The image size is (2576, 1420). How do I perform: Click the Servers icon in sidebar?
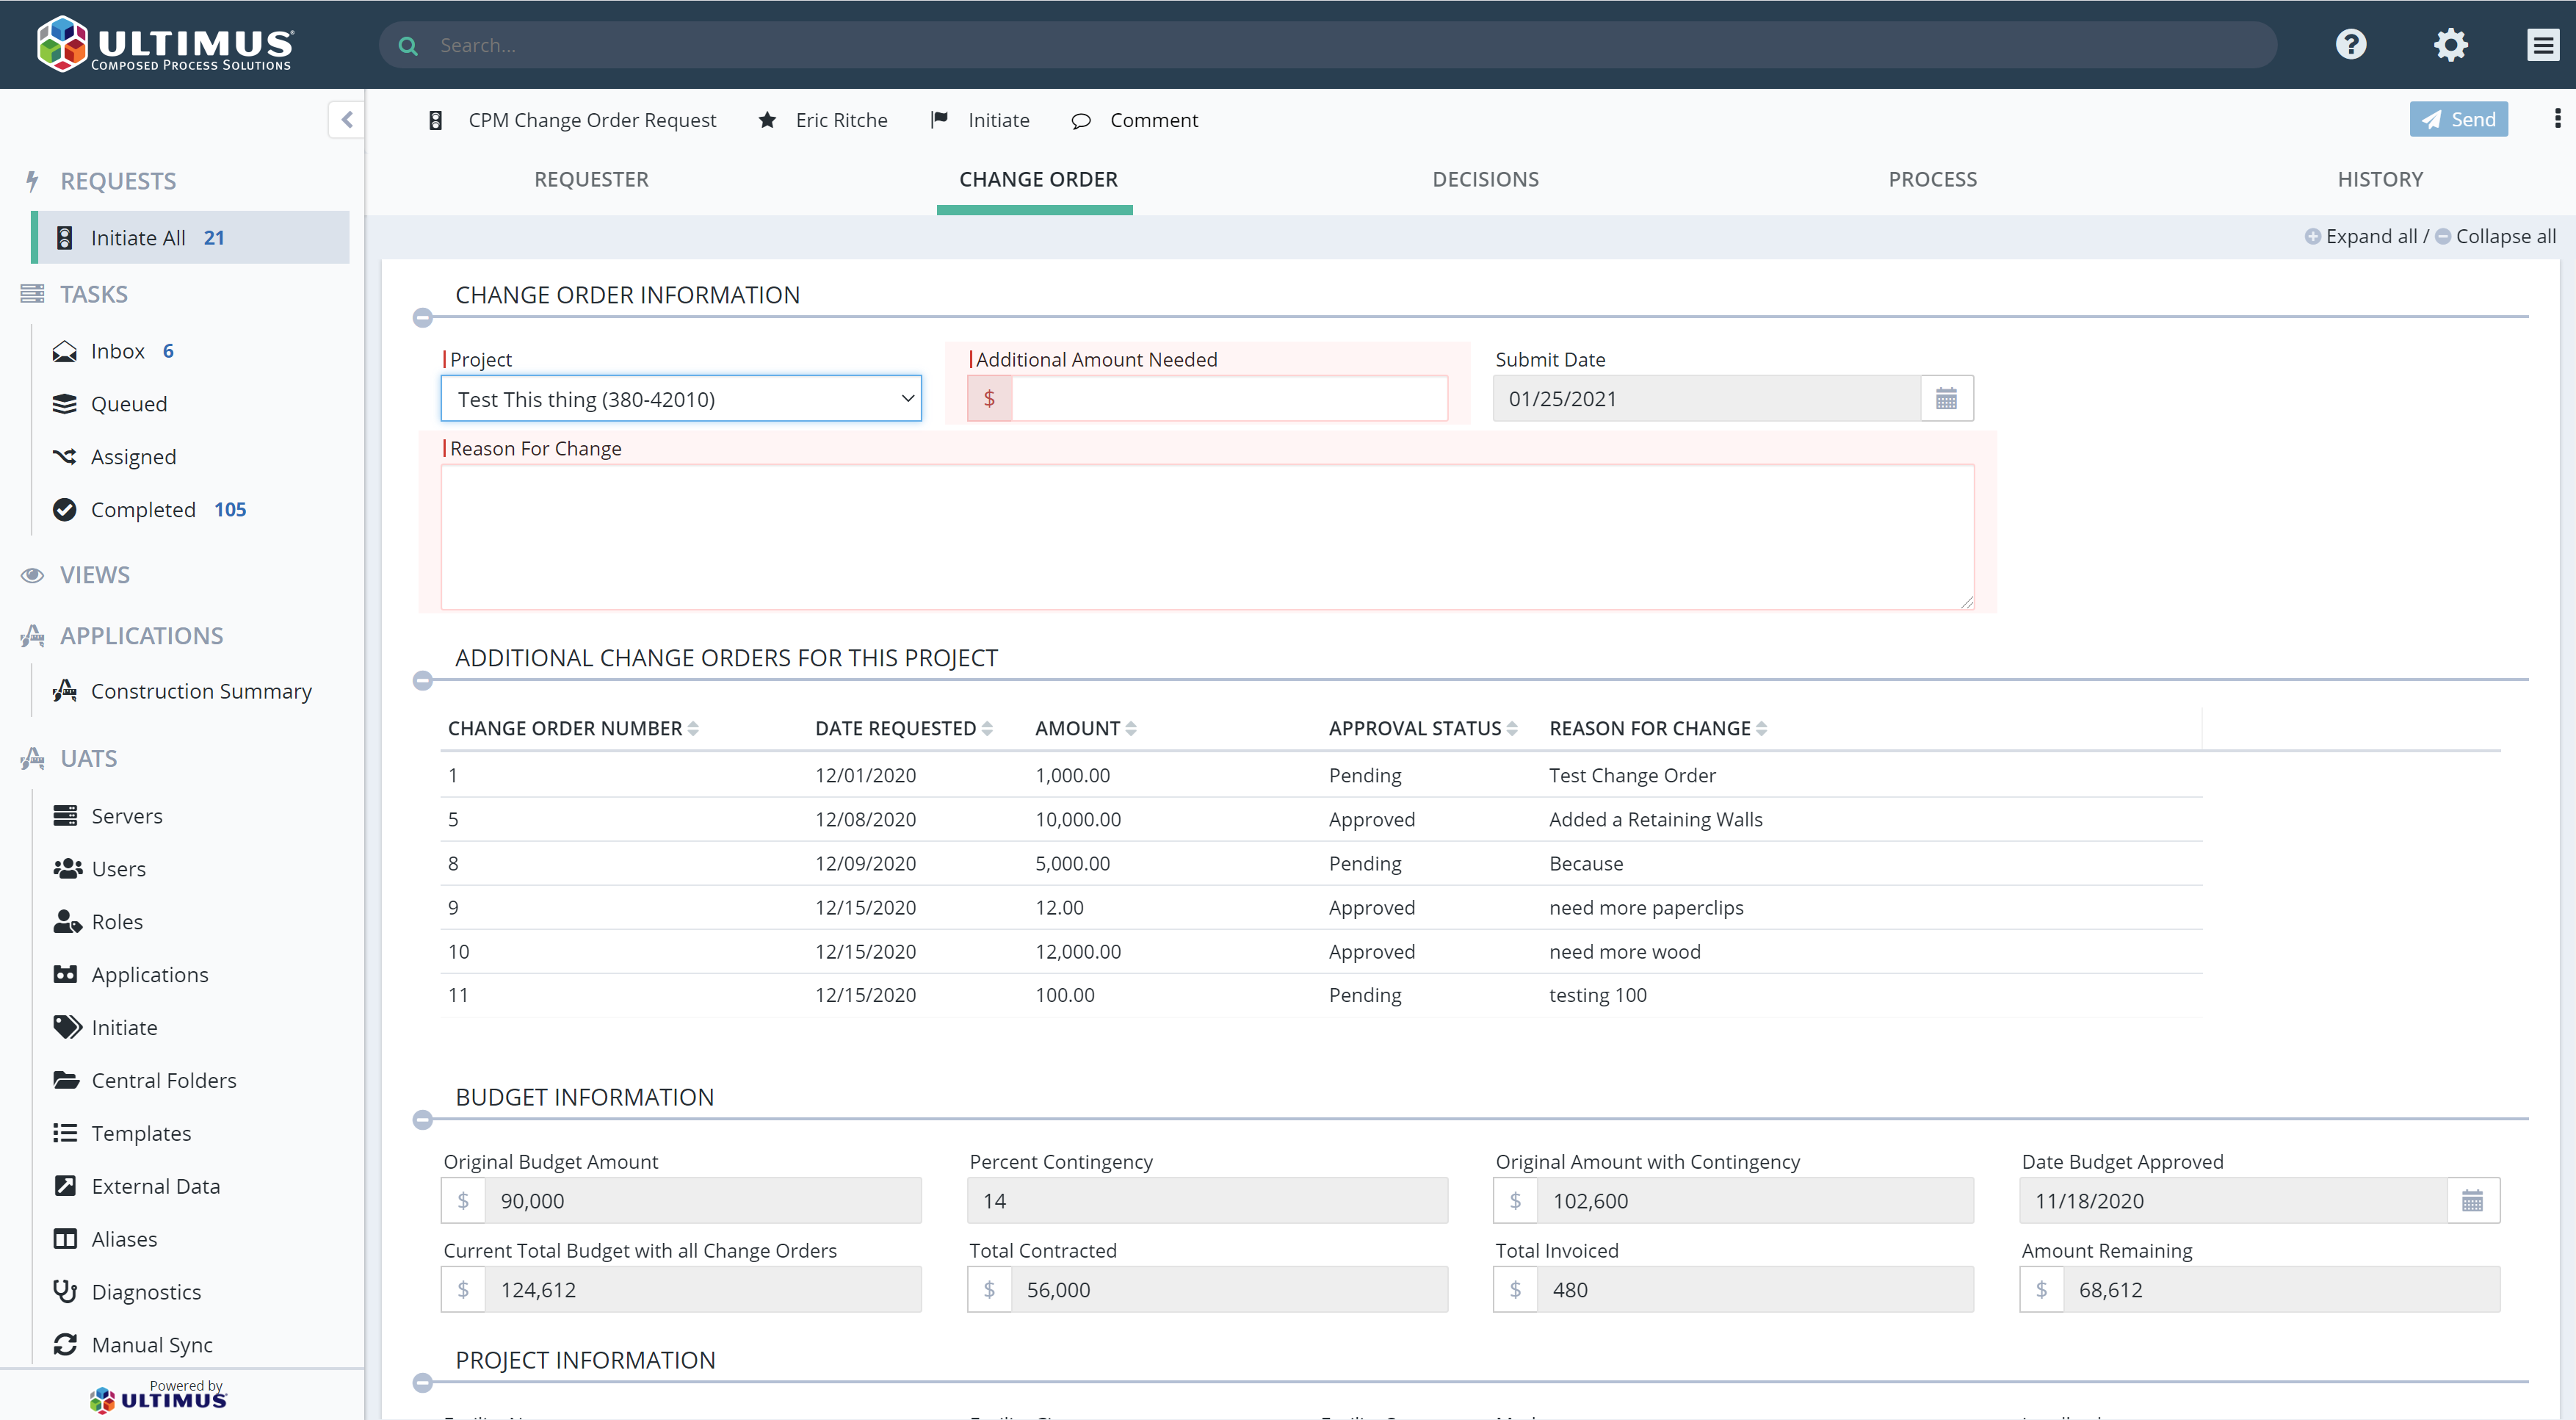[65, 817]
